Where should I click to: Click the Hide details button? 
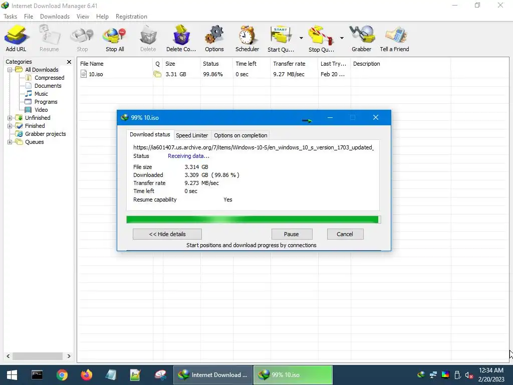coord(167,234)
